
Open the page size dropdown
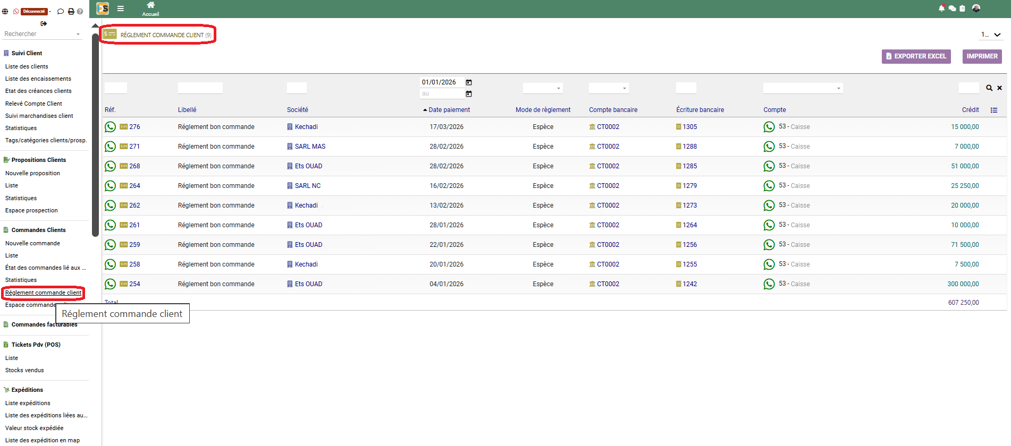tap(991, 35)
